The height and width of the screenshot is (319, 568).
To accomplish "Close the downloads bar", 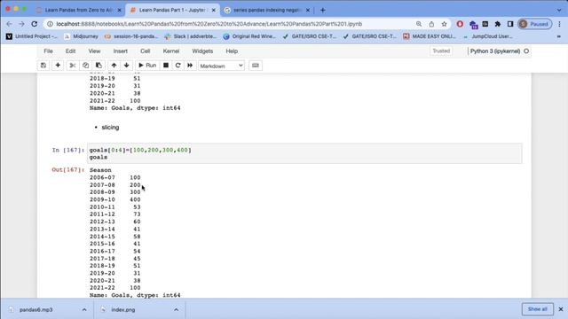I will (561, 309).
